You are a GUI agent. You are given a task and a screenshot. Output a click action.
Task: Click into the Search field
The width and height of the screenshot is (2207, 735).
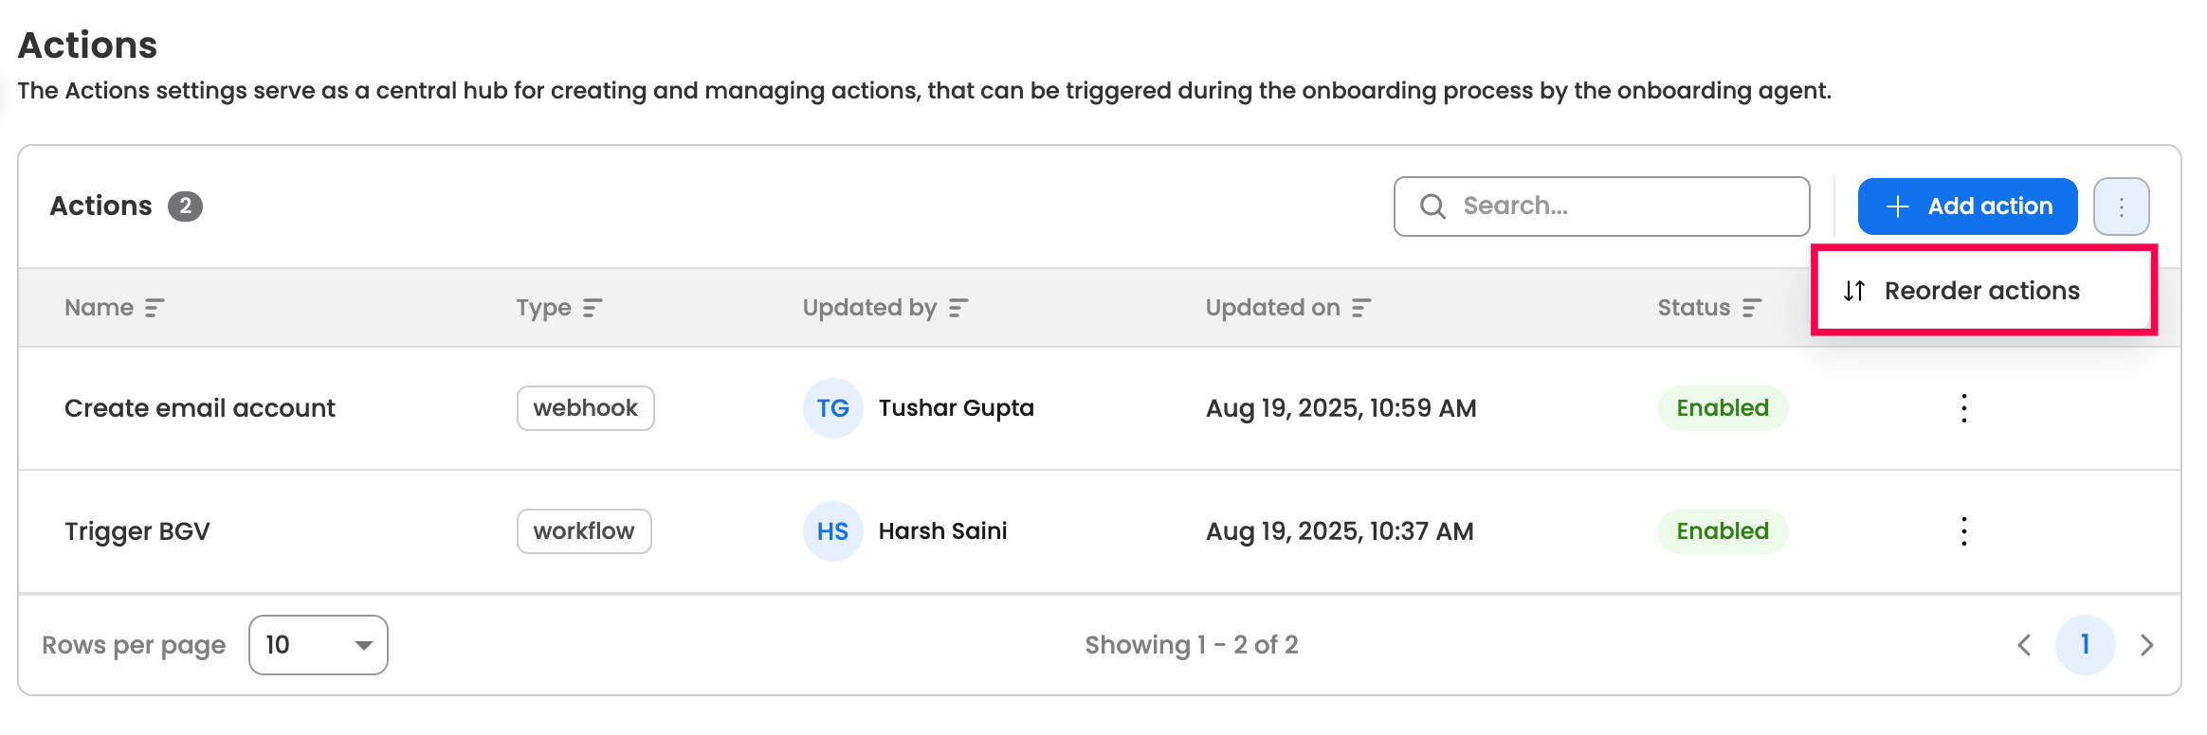[x=1612, y=206]
